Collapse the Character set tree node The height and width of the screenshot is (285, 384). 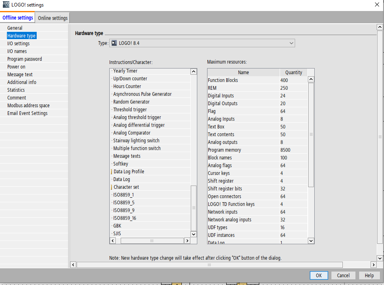pyautogui.click(x=111, y=187)
